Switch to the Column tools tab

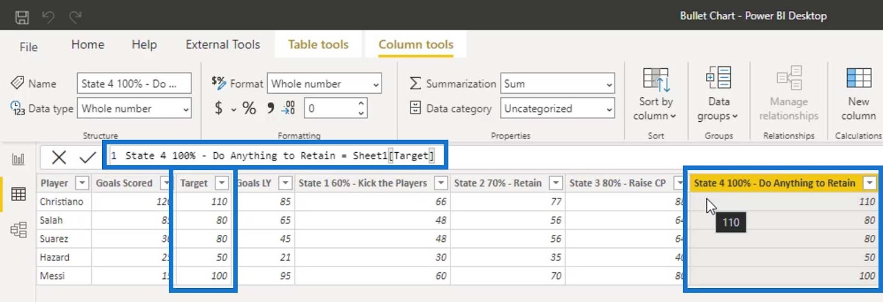click(416, 45)
